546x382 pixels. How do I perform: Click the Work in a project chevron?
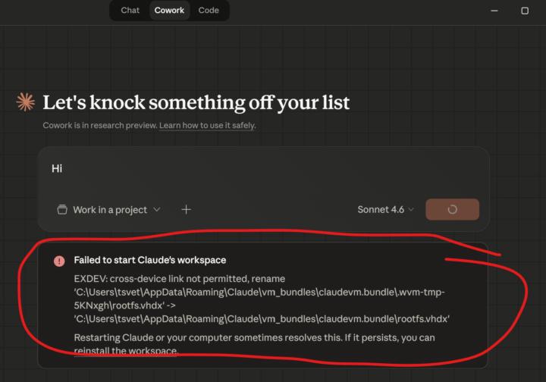click(157, 209)
